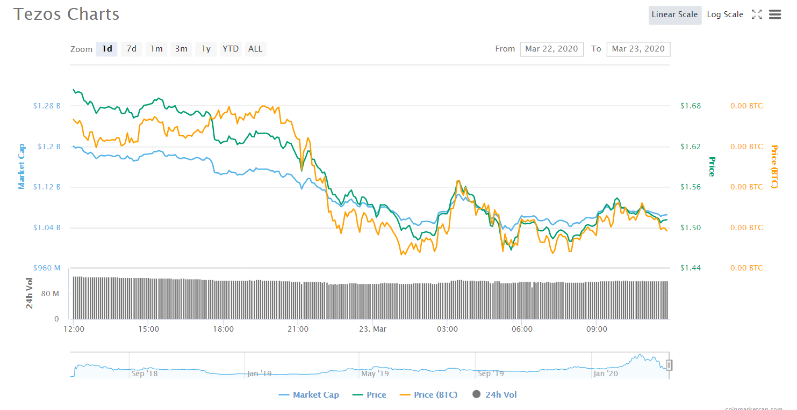Click the 12:00 time axis label
Screen dimensions: 797x410
(x=74, y=329)
